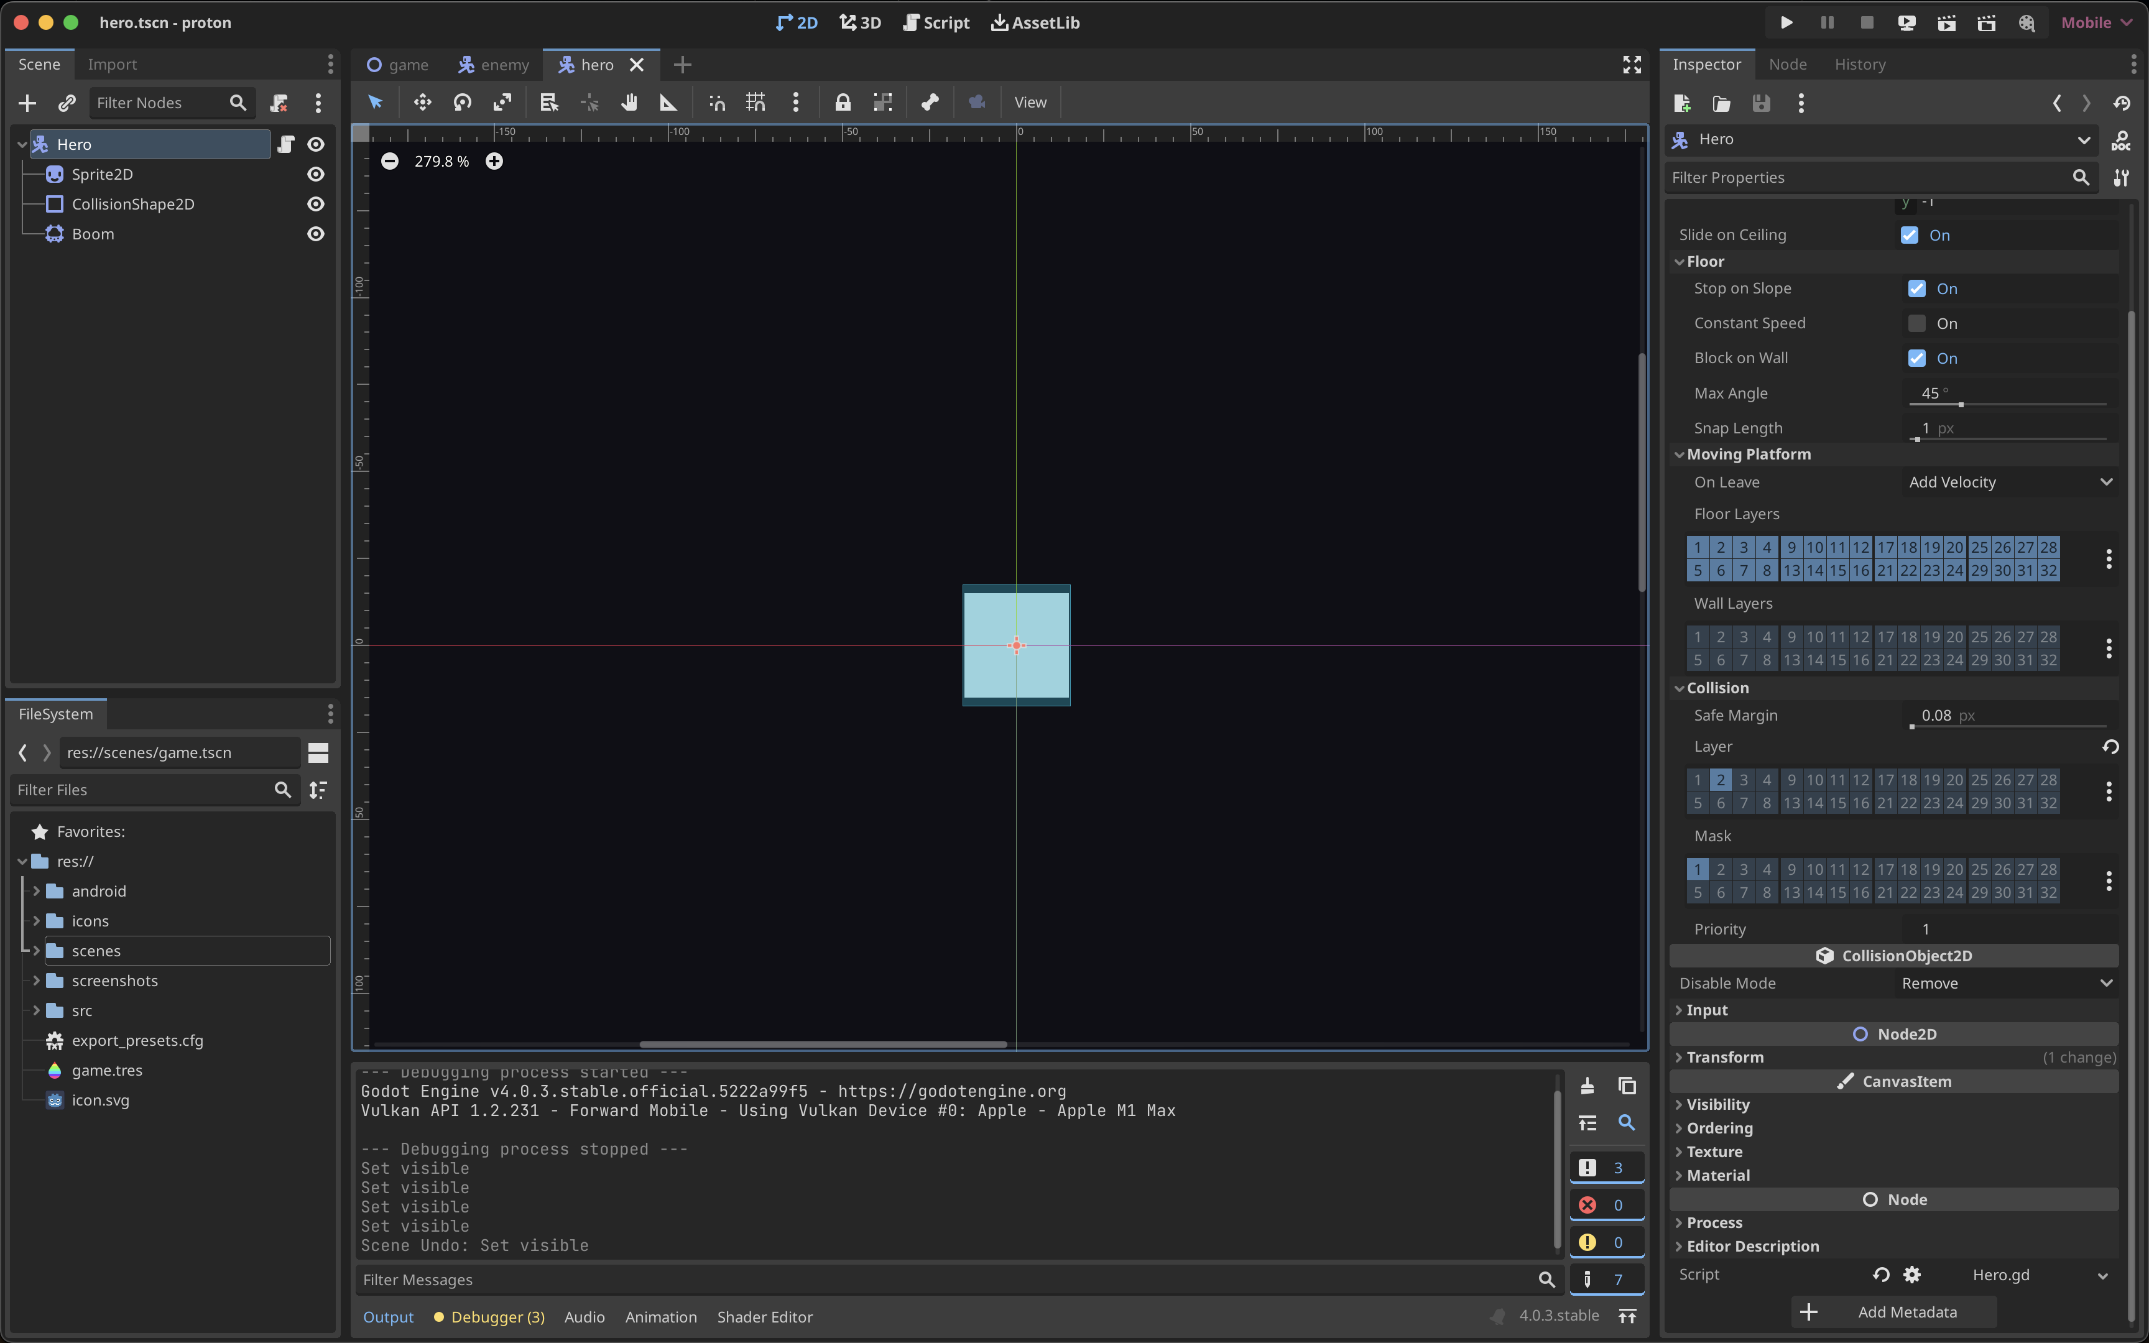The width and height of the screenshot is (2149, 1343).
Task: Run the project with the Play button
Action: click(1786, 22)
